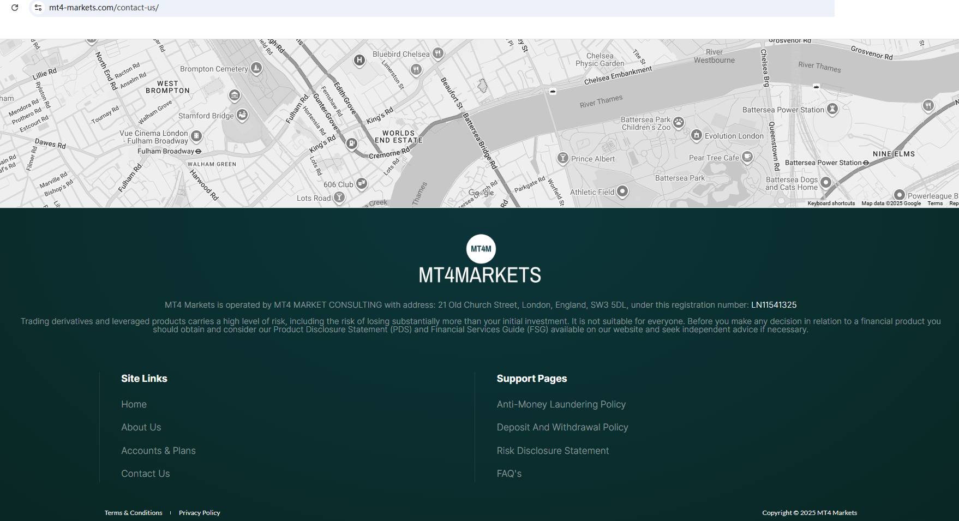Image resolution: width=959 pixels, height=521 pixels.
Task: Go to Contact Us in Site Links
Action: pos(146,474)
